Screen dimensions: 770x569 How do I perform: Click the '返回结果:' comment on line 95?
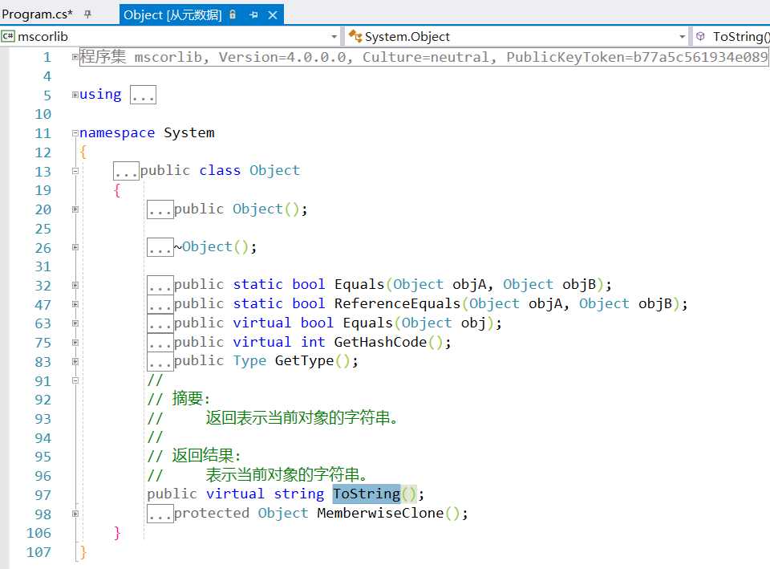206,456
